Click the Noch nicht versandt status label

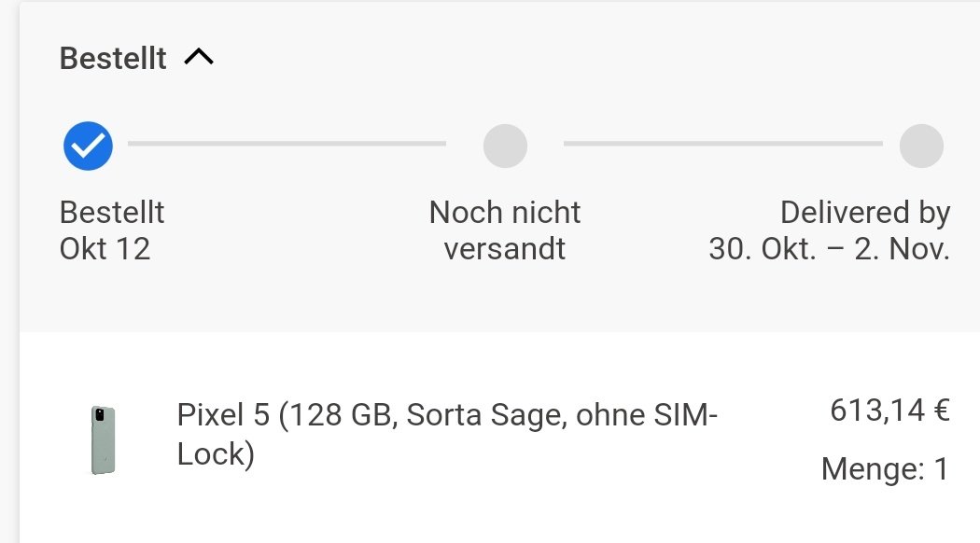coord(505,230)
